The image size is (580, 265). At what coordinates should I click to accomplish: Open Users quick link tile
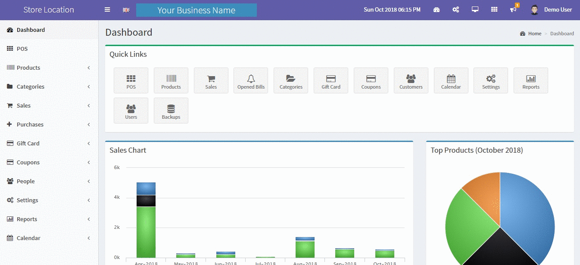(x=131, y=111)
